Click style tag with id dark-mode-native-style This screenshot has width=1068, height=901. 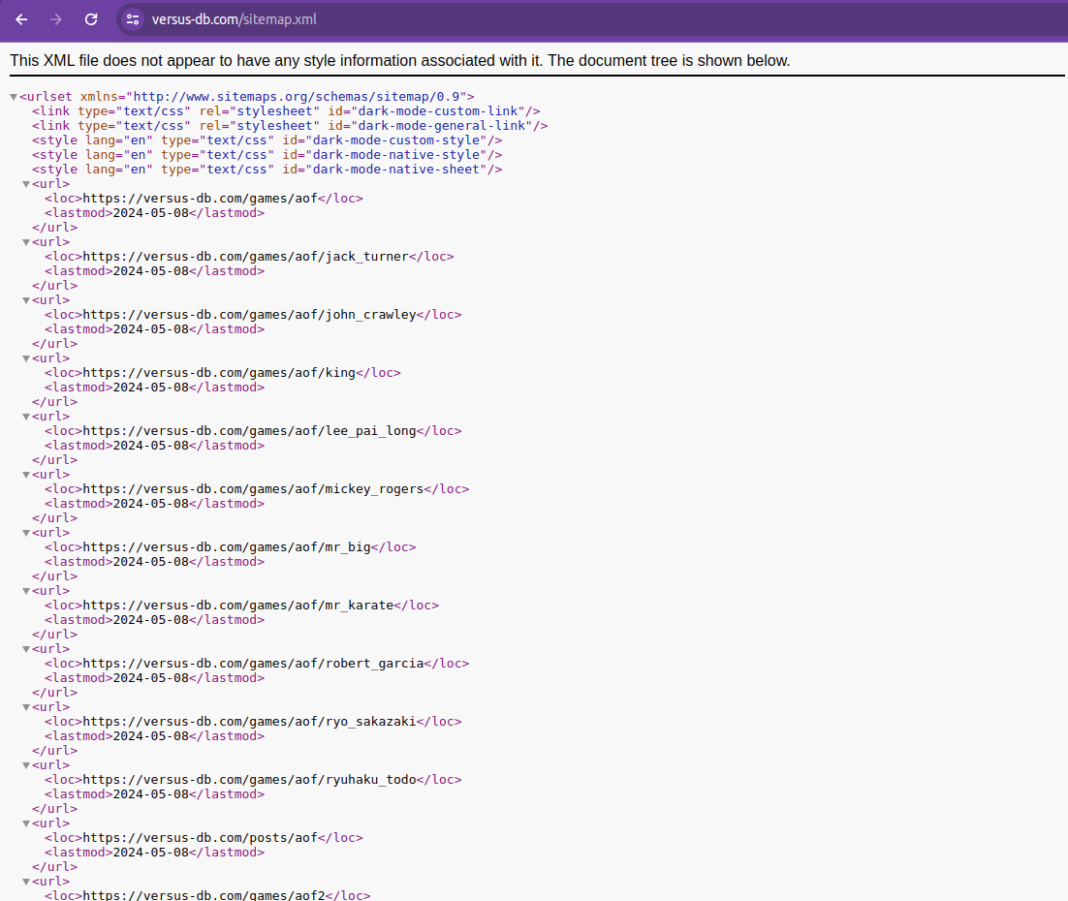coord(267,155)
